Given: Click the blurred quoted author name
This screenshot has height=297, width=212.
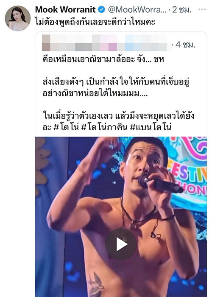Looking at the screenshot, I should point(111,43).
